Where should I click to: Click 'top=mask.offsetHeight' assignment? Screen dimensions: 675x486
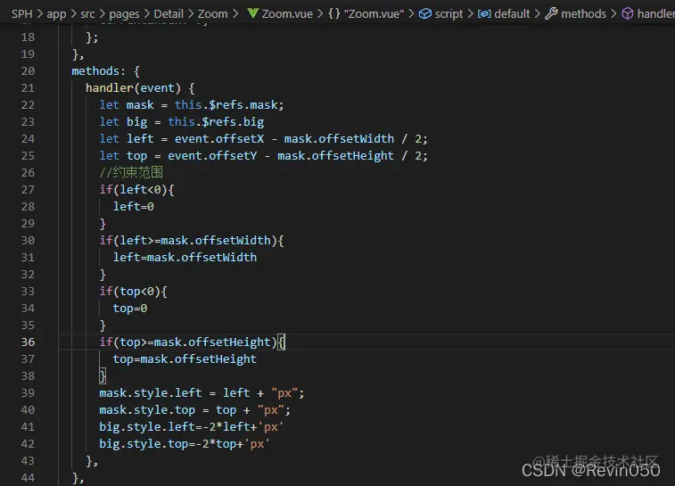click(185, 359)
